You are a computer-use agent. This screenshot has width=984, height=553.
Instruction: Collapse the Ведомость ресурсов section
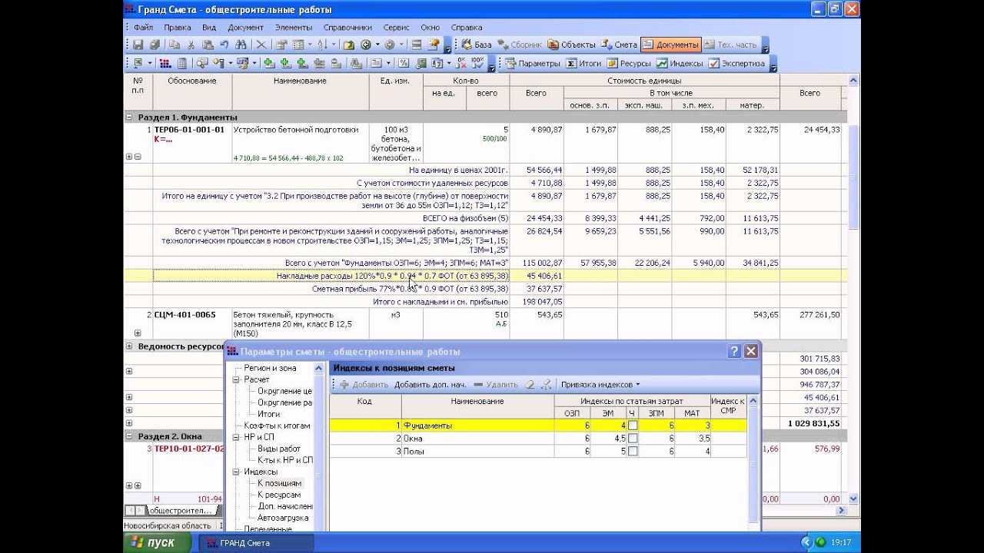(129, 346)
